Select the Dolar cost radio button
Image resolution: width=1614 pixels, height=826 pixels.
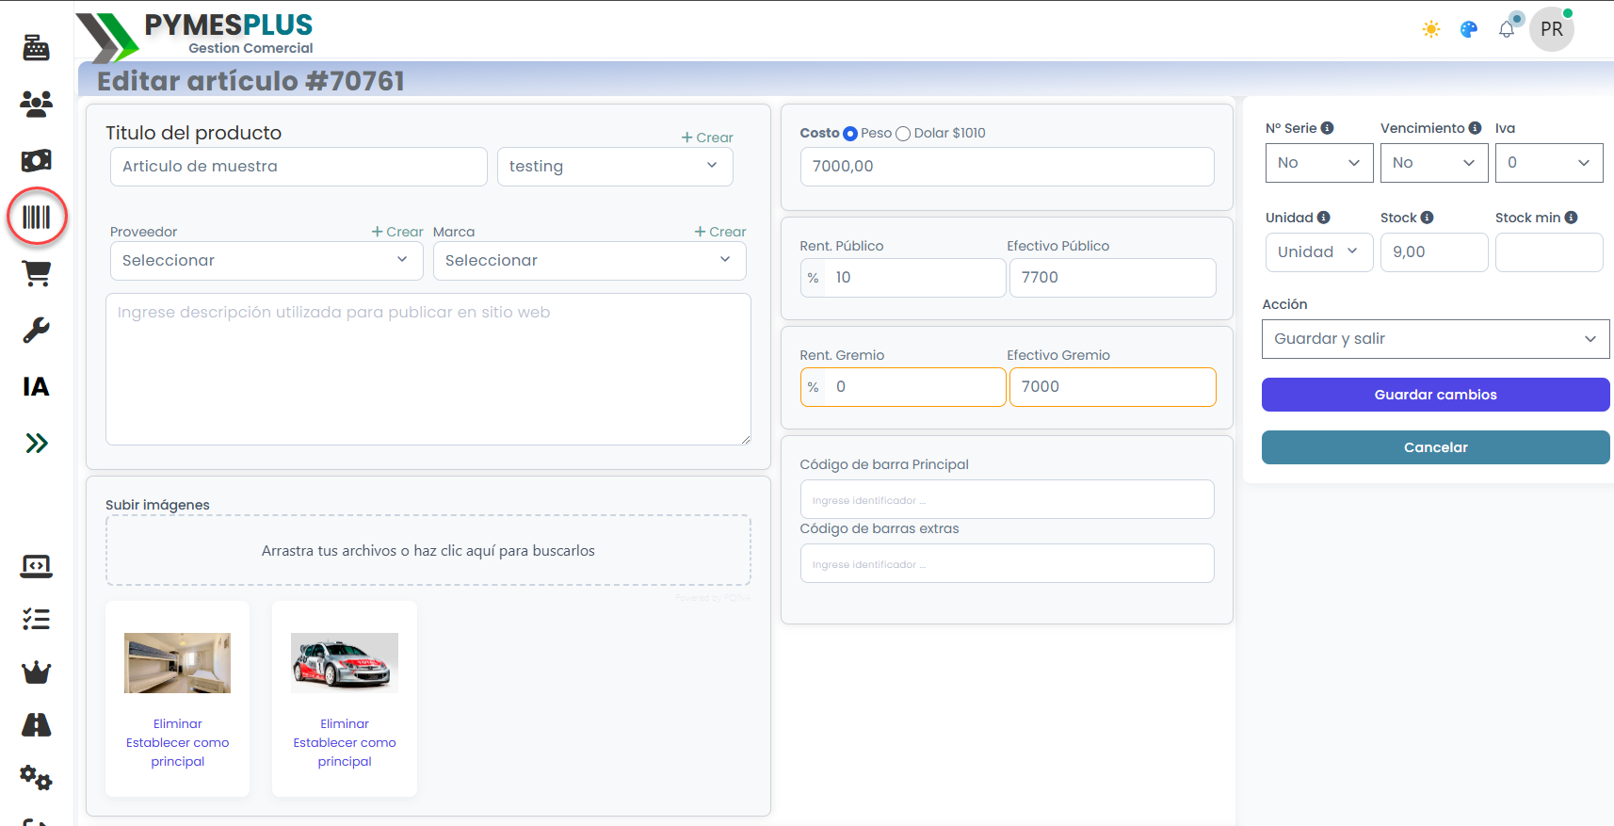tap(903, 134)
